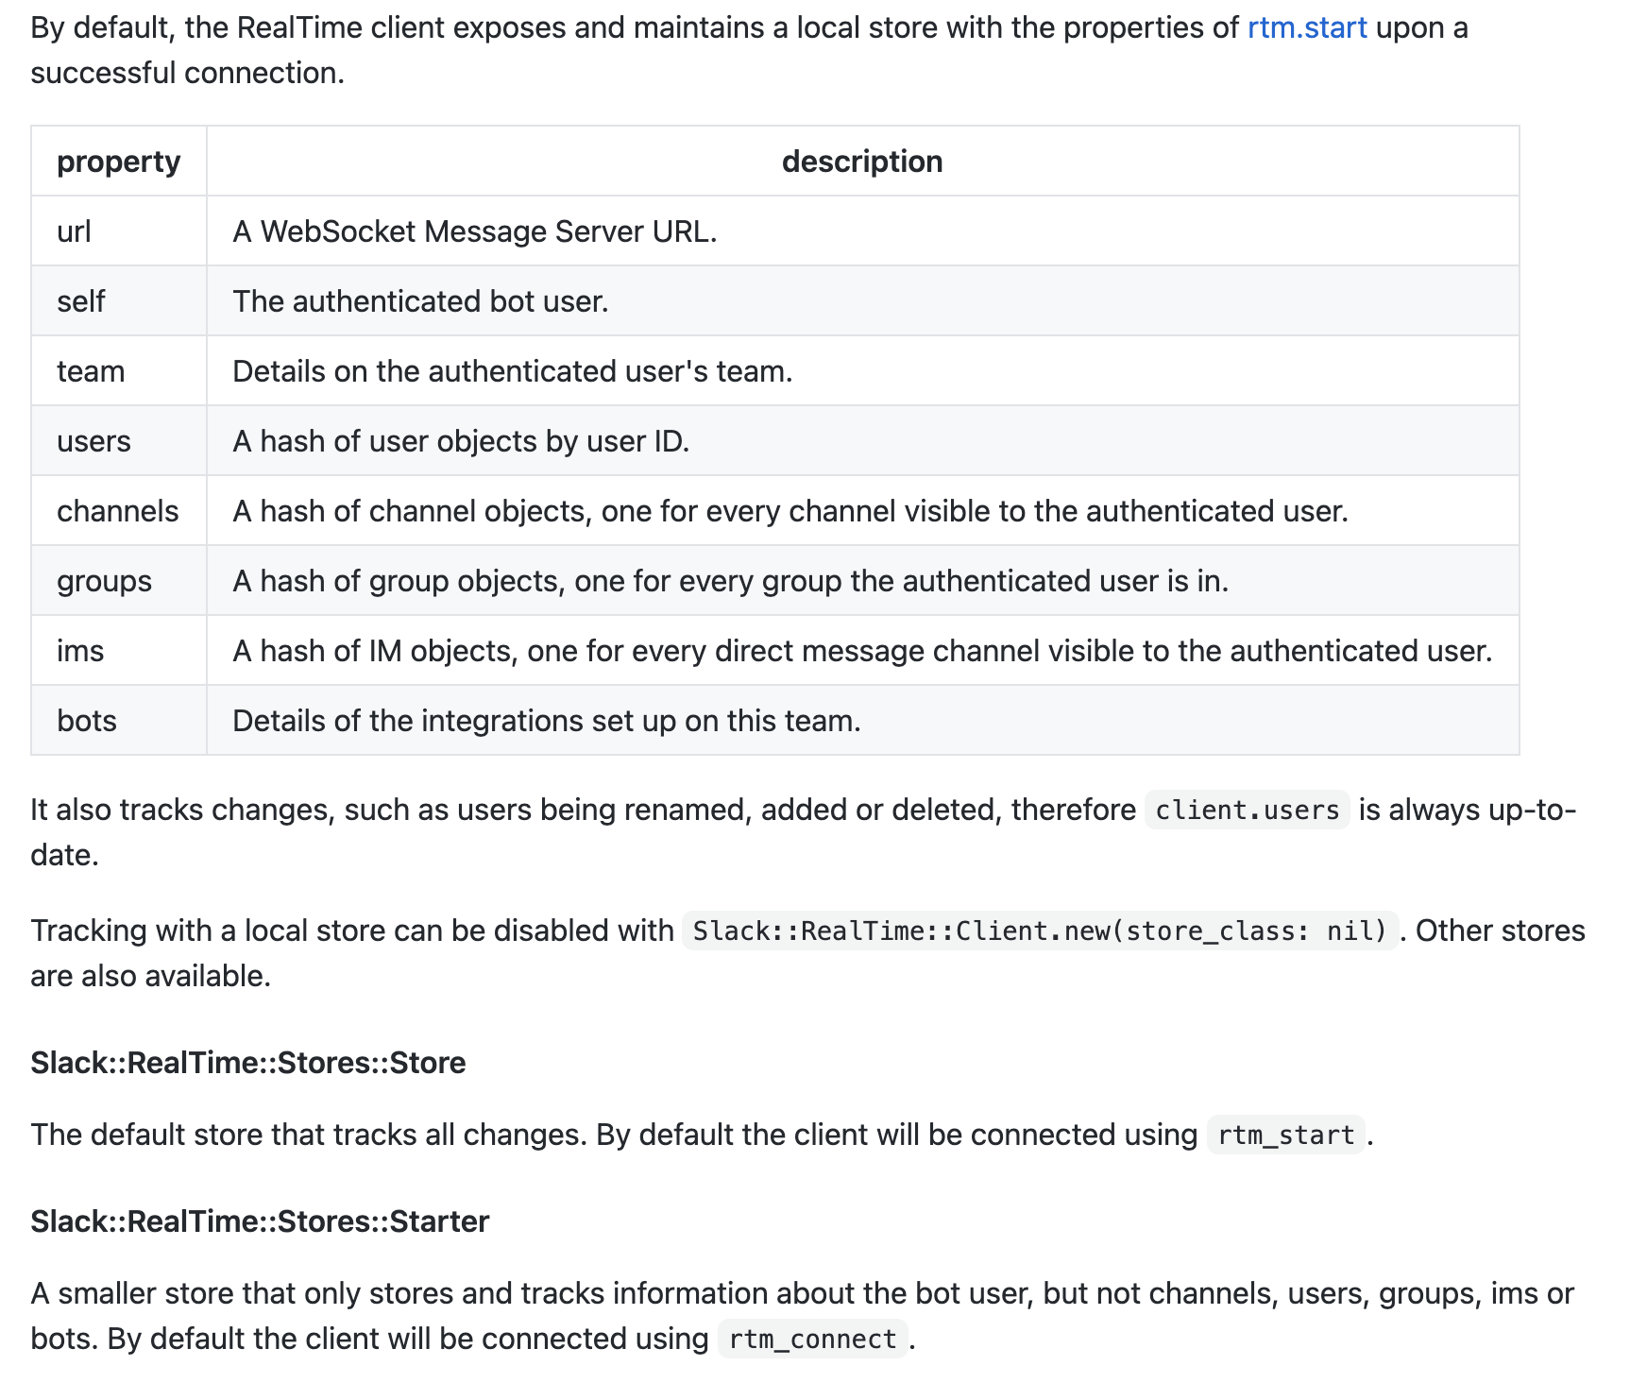
Task: Select the 'groups' property cell
Action: (x=119, y=581)
